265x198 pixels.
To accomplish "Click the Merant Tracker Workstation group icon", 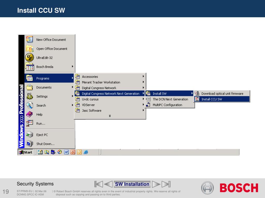I will coord(78,82).
